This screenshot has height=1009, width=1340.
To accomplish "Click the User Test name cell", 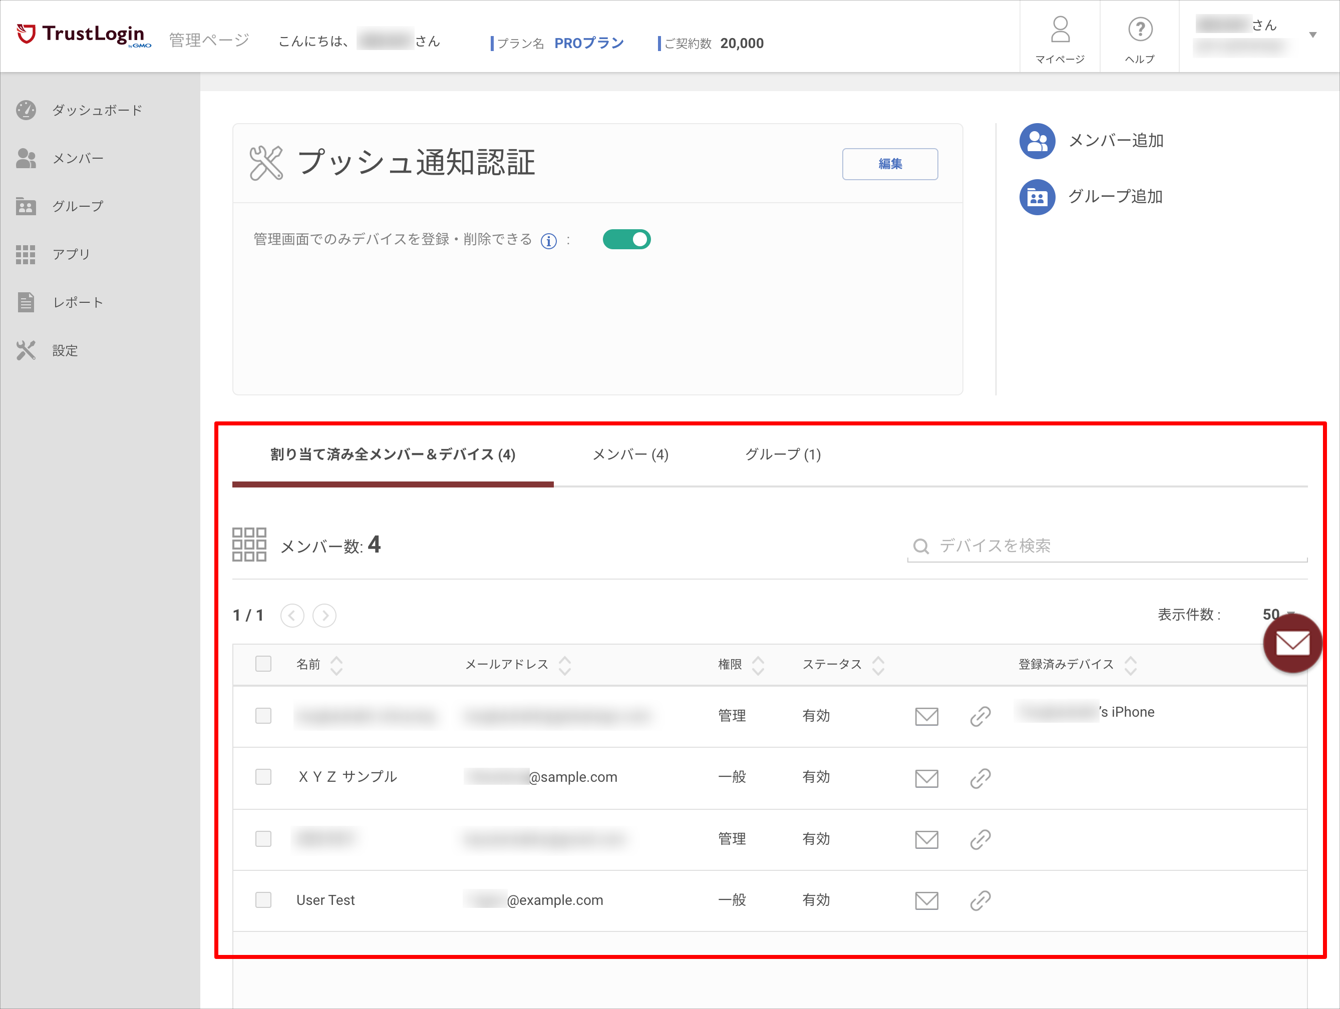I will point(325,900).
